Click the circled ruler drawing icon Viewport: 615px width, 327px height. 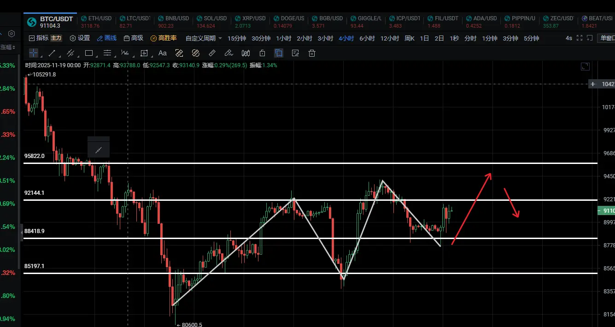pos(196,53)
